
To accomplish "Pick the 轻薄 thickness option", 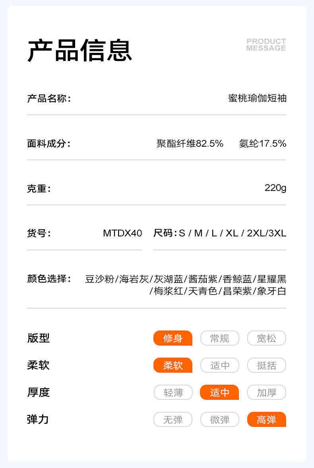I will 173,392.
